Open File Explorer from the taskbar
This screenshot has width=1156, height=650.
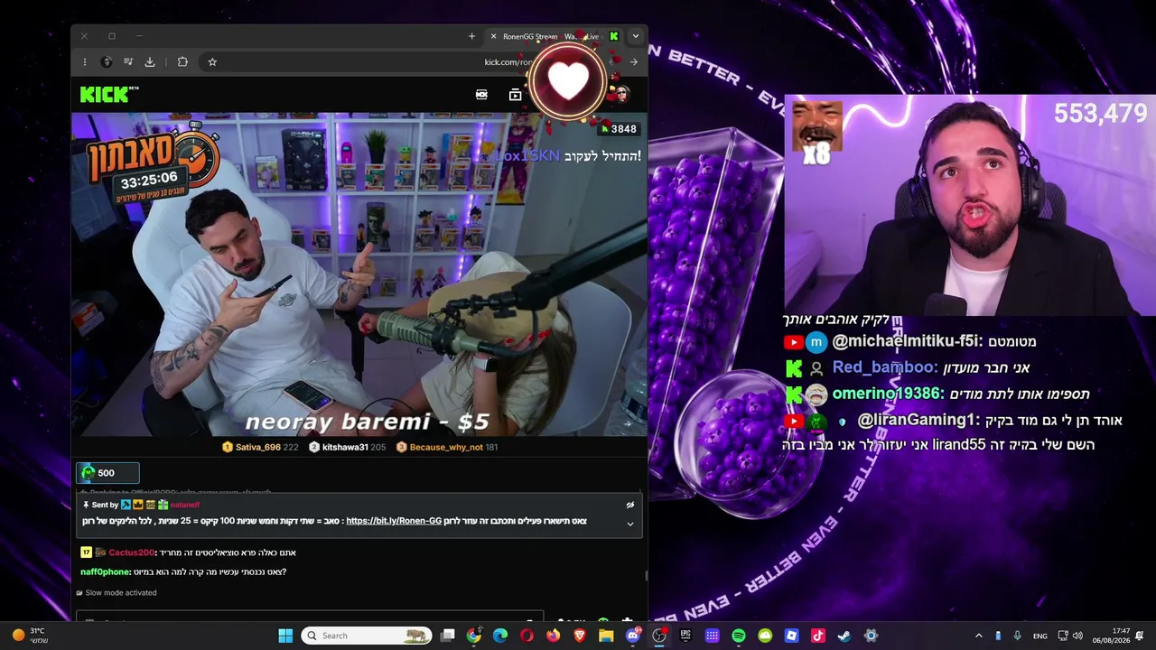[x=606, y=636]
